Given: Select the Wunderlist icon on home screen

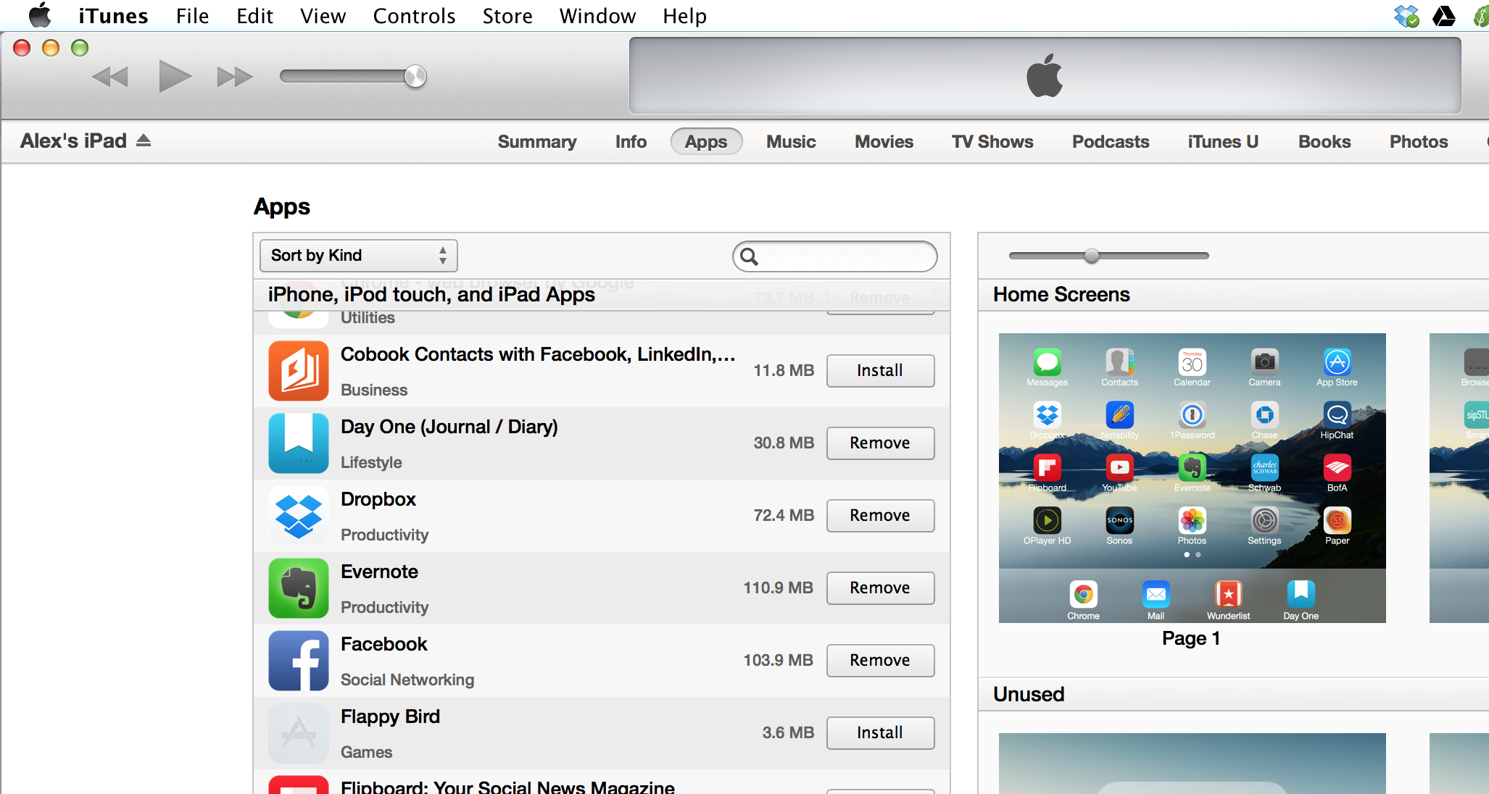Looking at the screenshot, I should (x=1228, y=595).
